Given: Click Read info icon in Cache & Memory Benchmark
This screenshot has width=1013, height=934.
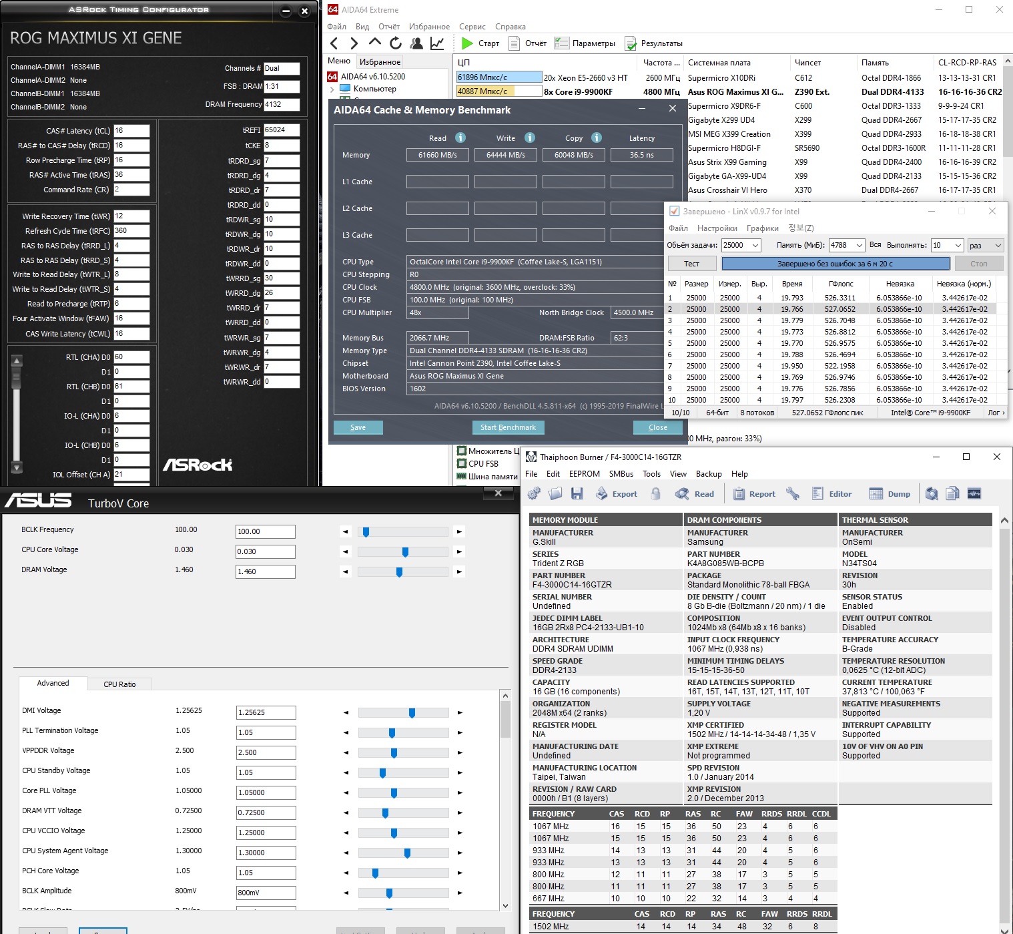Looking at the screenshot, I should (x=460, y=138).
